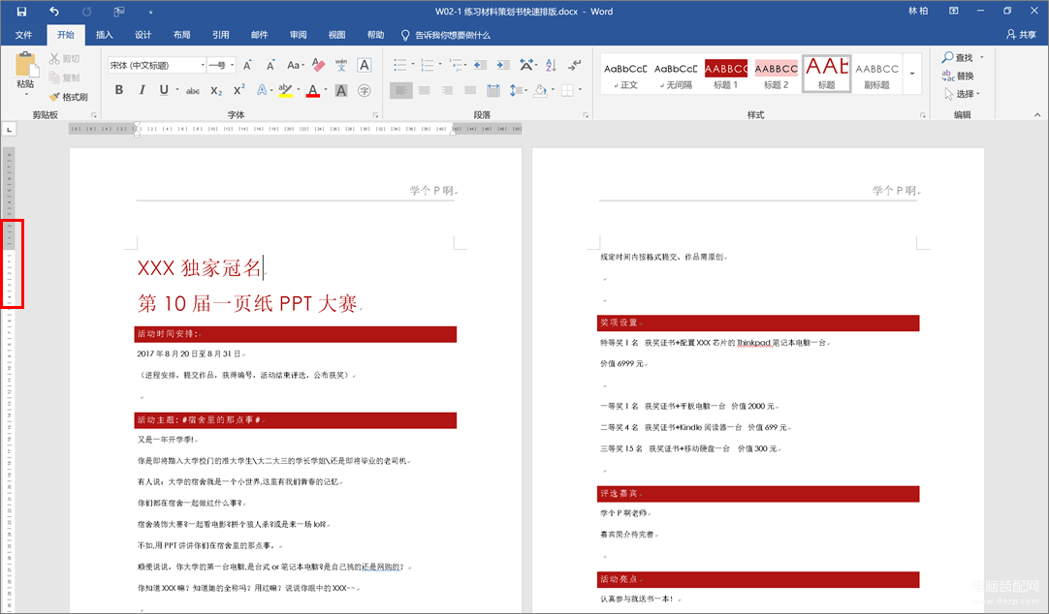Justify the paragraph text
The image size is (1049, 614).
(470, 90)
